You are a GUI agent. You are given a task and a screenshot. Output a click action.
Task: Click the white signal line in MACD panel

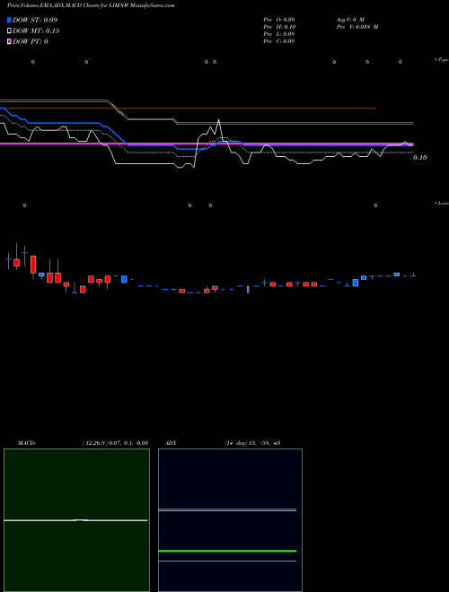coord(75,520)
